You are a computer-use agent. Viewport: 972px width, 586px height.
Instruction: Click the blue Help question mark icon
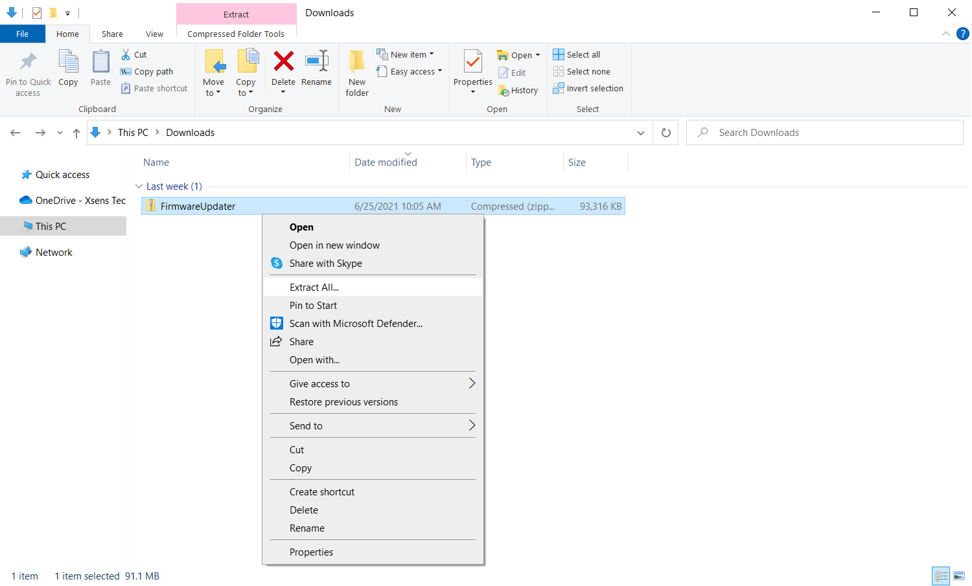pyautogui.click(x=963, y=34)
